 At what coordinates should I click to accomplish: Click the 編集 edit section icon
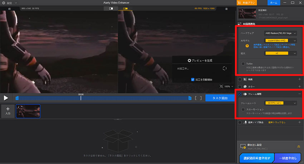tap(245, 79)
